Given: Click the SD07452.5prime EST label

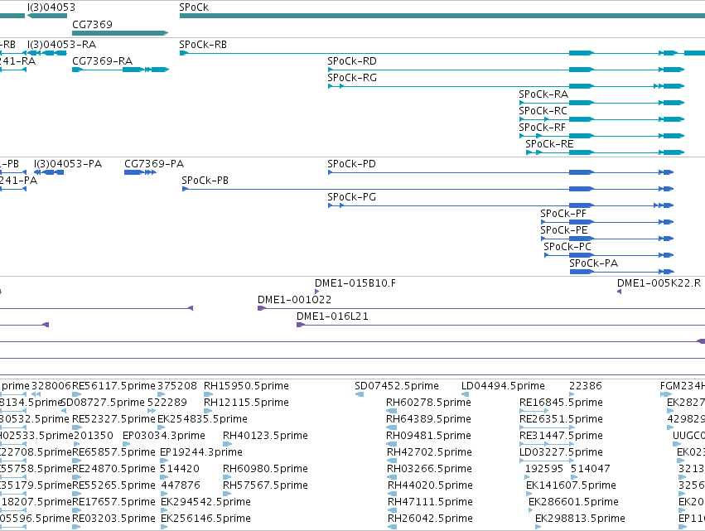Looking at the screenshot, I should pyautogui.click(x=397, y=386).
